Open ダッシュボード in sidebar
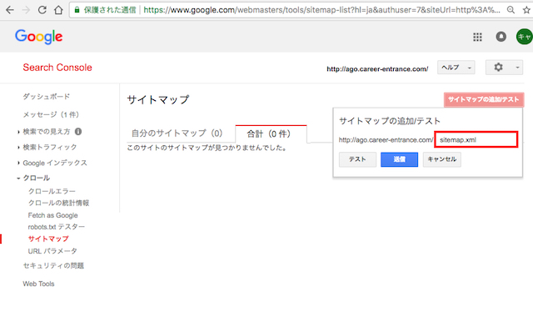533x317 pixels. click(x=47, y=97)
